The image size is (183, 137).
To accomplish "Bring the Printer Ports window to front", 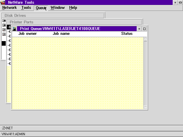I will tap(74, 22).
